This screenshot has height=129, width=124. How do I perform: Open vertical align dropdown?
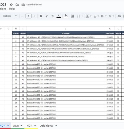pyautogui.click(x=96, y=16)
